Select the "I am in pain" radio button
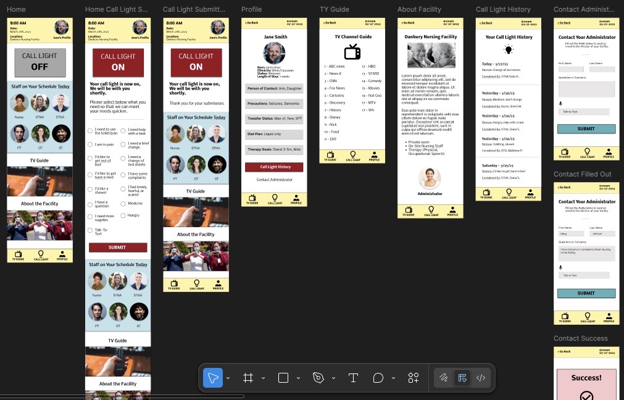624x400 pixels. coord(90,145)
